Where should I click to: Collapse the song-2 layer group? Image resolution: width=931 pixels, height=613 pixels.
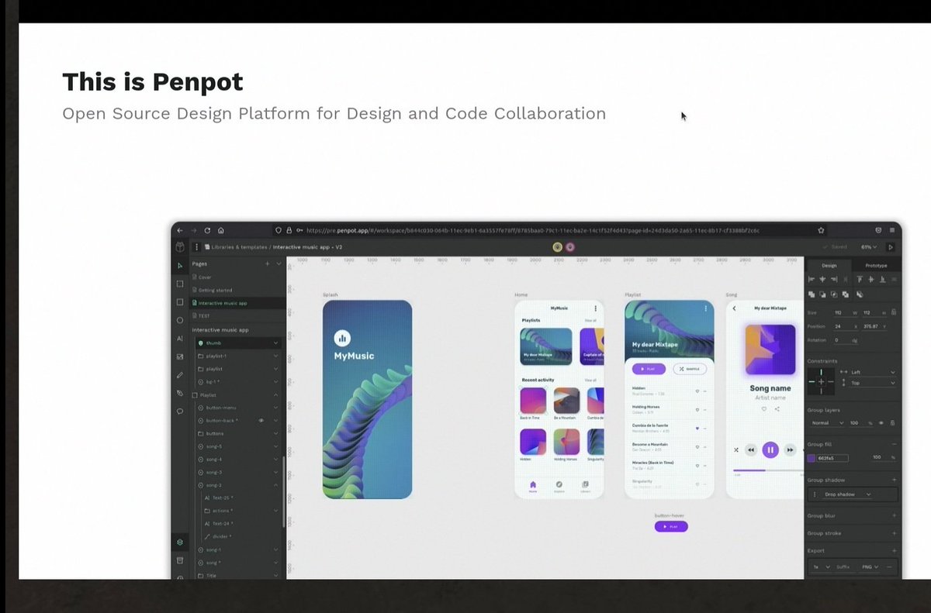click(275, 485)
